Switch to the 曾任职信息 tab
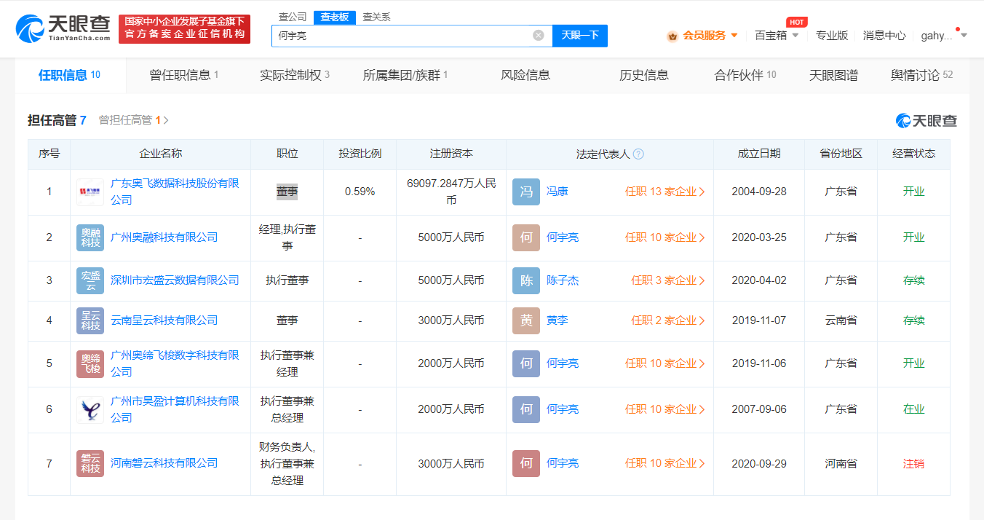 point(183,75)
